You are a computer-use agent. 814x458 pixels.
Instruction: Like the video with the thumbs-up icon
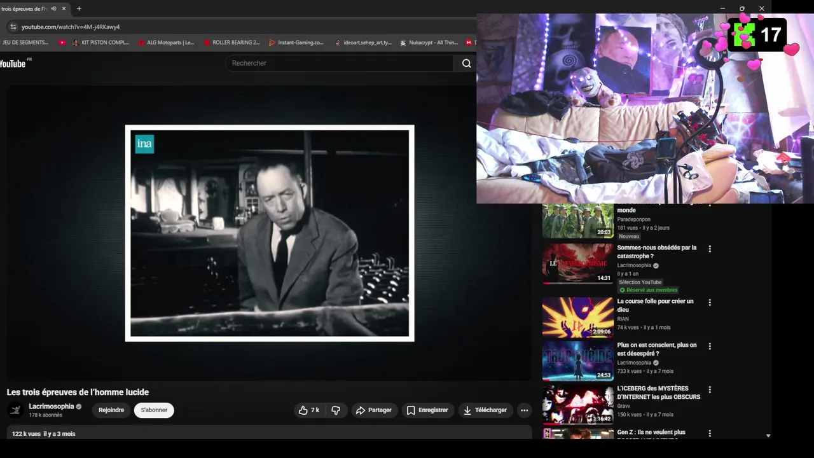click(309, 410)
